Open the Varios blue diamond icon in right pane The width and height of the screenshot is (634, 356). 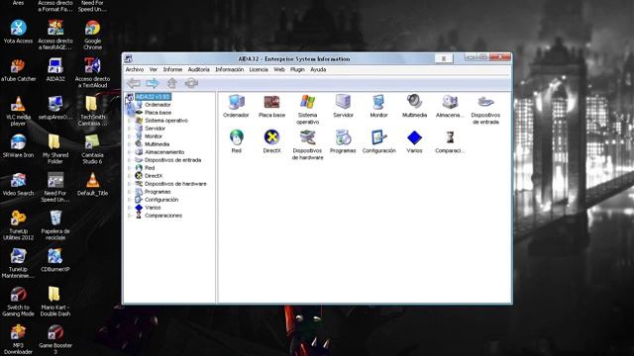pyautogui.click(x=414, y=137)
